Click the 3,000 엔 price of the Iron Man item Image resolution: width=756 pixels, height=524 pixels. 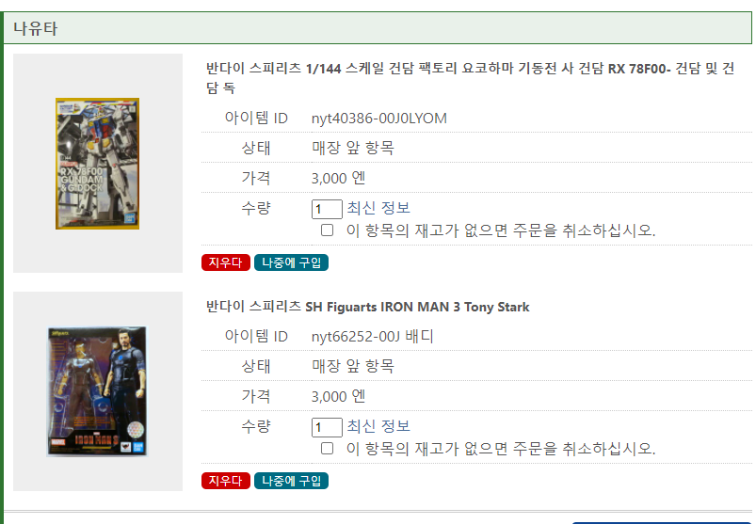pos(338,396)
